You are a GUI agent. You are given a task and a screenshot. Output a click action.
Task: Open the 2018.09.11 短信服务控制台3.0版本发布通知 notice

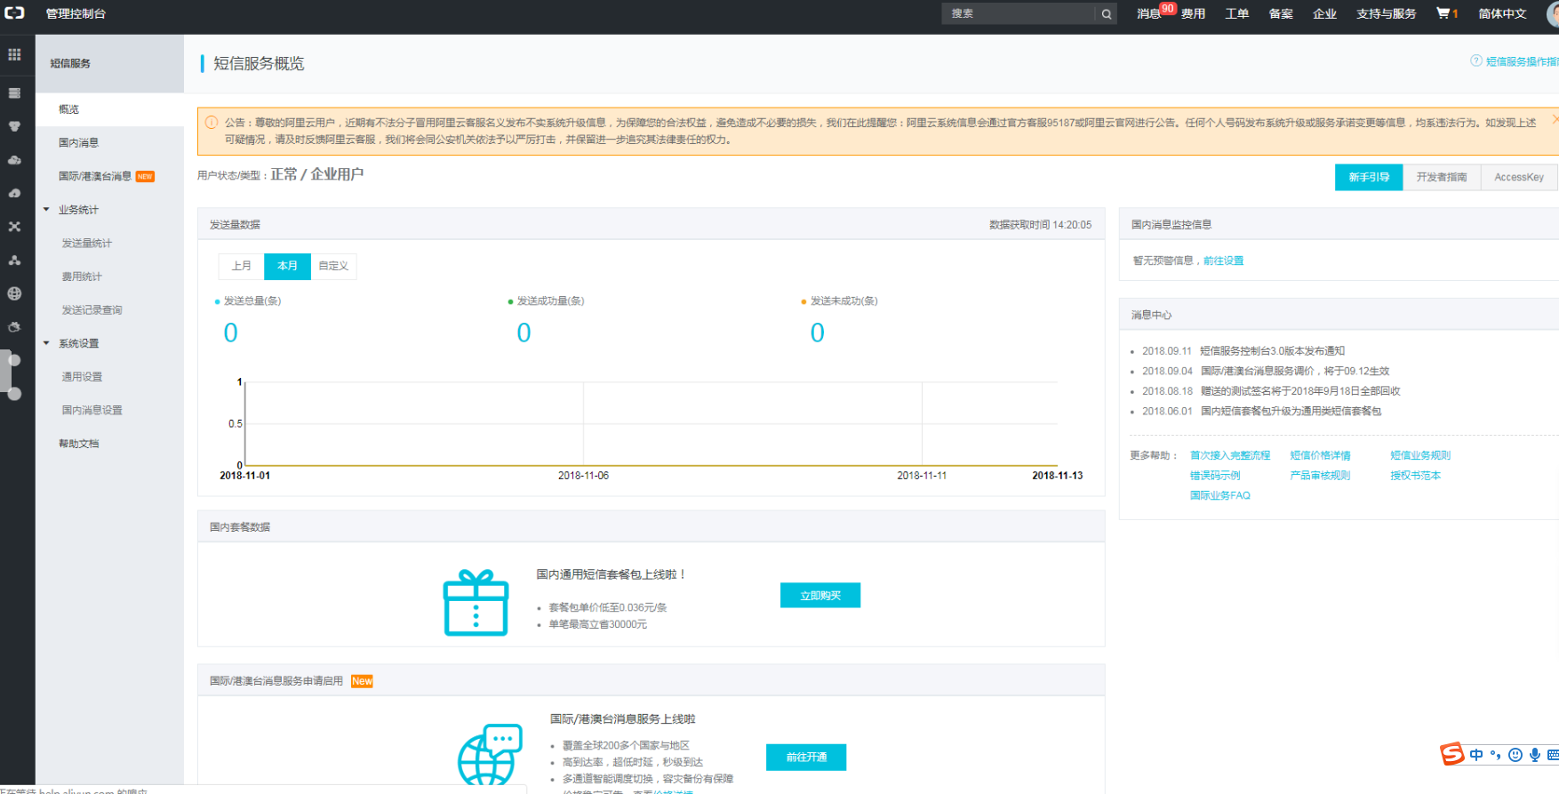[x=1243, y=351]
